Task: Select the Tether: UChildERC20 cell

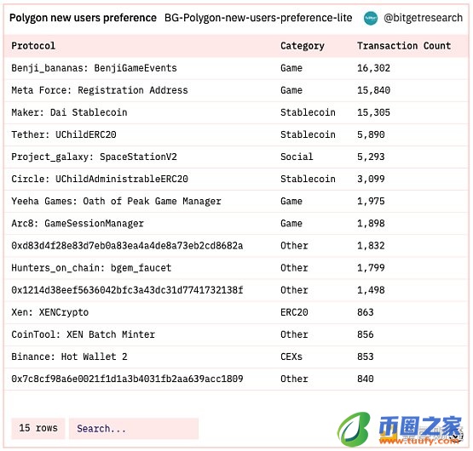Action: pos(64,134)
